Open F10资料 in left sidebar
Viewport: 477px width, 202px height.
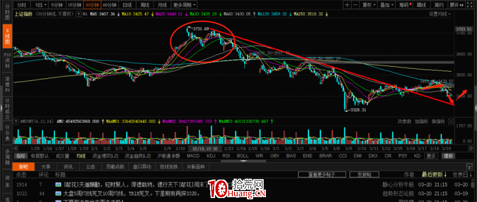click(8, 60)
